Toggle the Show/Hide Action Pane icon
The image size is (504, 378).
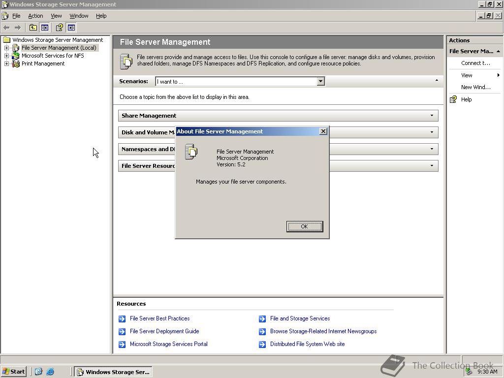click(x=71, y=28)
